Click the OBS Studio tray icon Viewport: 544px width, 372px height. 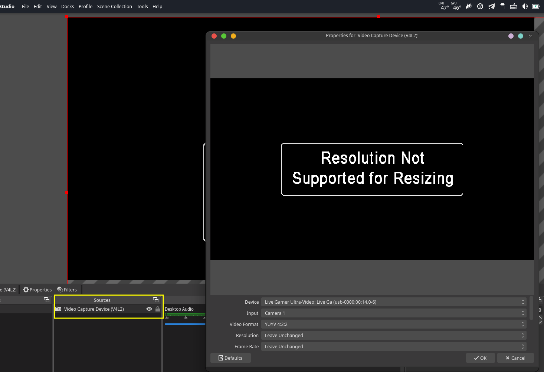coord(480,6)
